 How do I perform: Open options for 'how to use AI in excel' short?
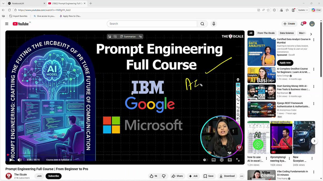click(266, 158)
